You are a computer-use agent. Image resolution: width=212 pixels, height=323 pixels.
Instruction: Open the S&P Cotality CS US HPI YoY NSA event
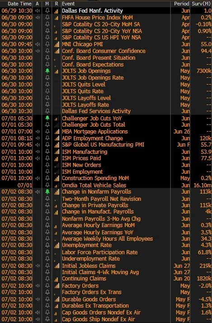(101, 38)
